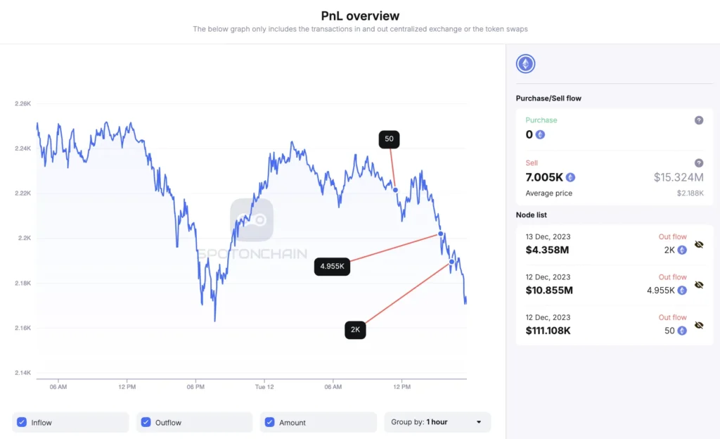Click the Sell help question mark icon
The width and height of the screenshot is (720, 439).
[x=698, y=163]
